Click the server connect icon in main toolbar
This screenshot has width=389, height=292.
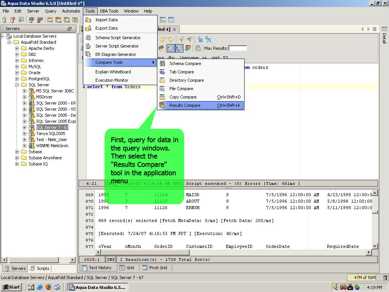pos(32,20)
